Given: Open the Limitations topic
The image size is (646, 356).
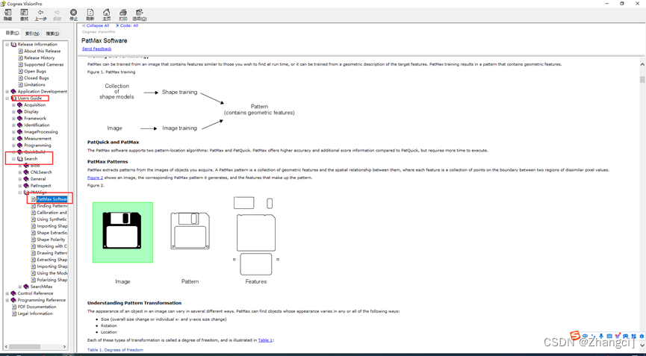Looking at the screenshot, I should pyautogui.click(x=34, y=85).
